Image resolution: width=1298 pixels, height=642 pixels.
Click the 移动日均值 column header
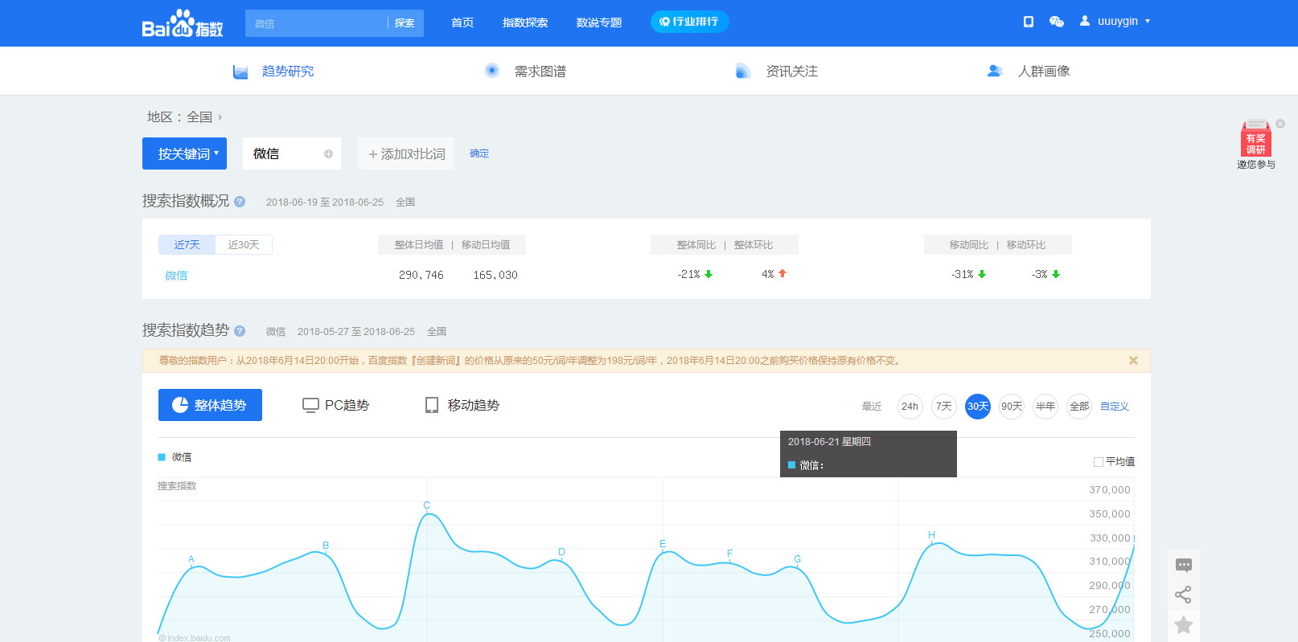click(x=486, y=245)
